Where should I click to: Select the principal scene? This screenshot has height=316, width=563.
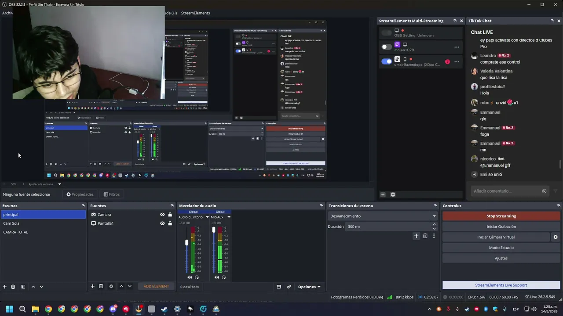click(x=44, y=215)
